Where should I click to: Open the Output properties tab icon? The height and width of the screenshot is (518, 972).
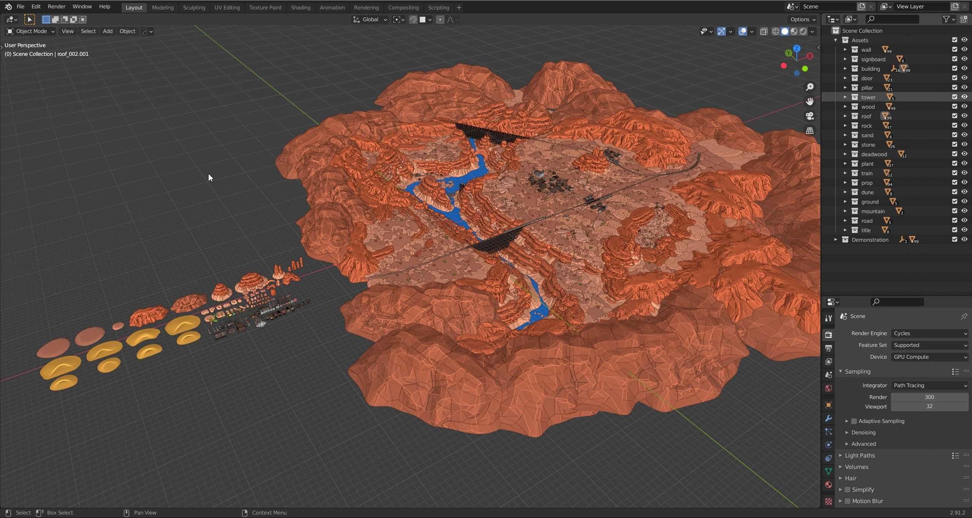coord(828,348)
